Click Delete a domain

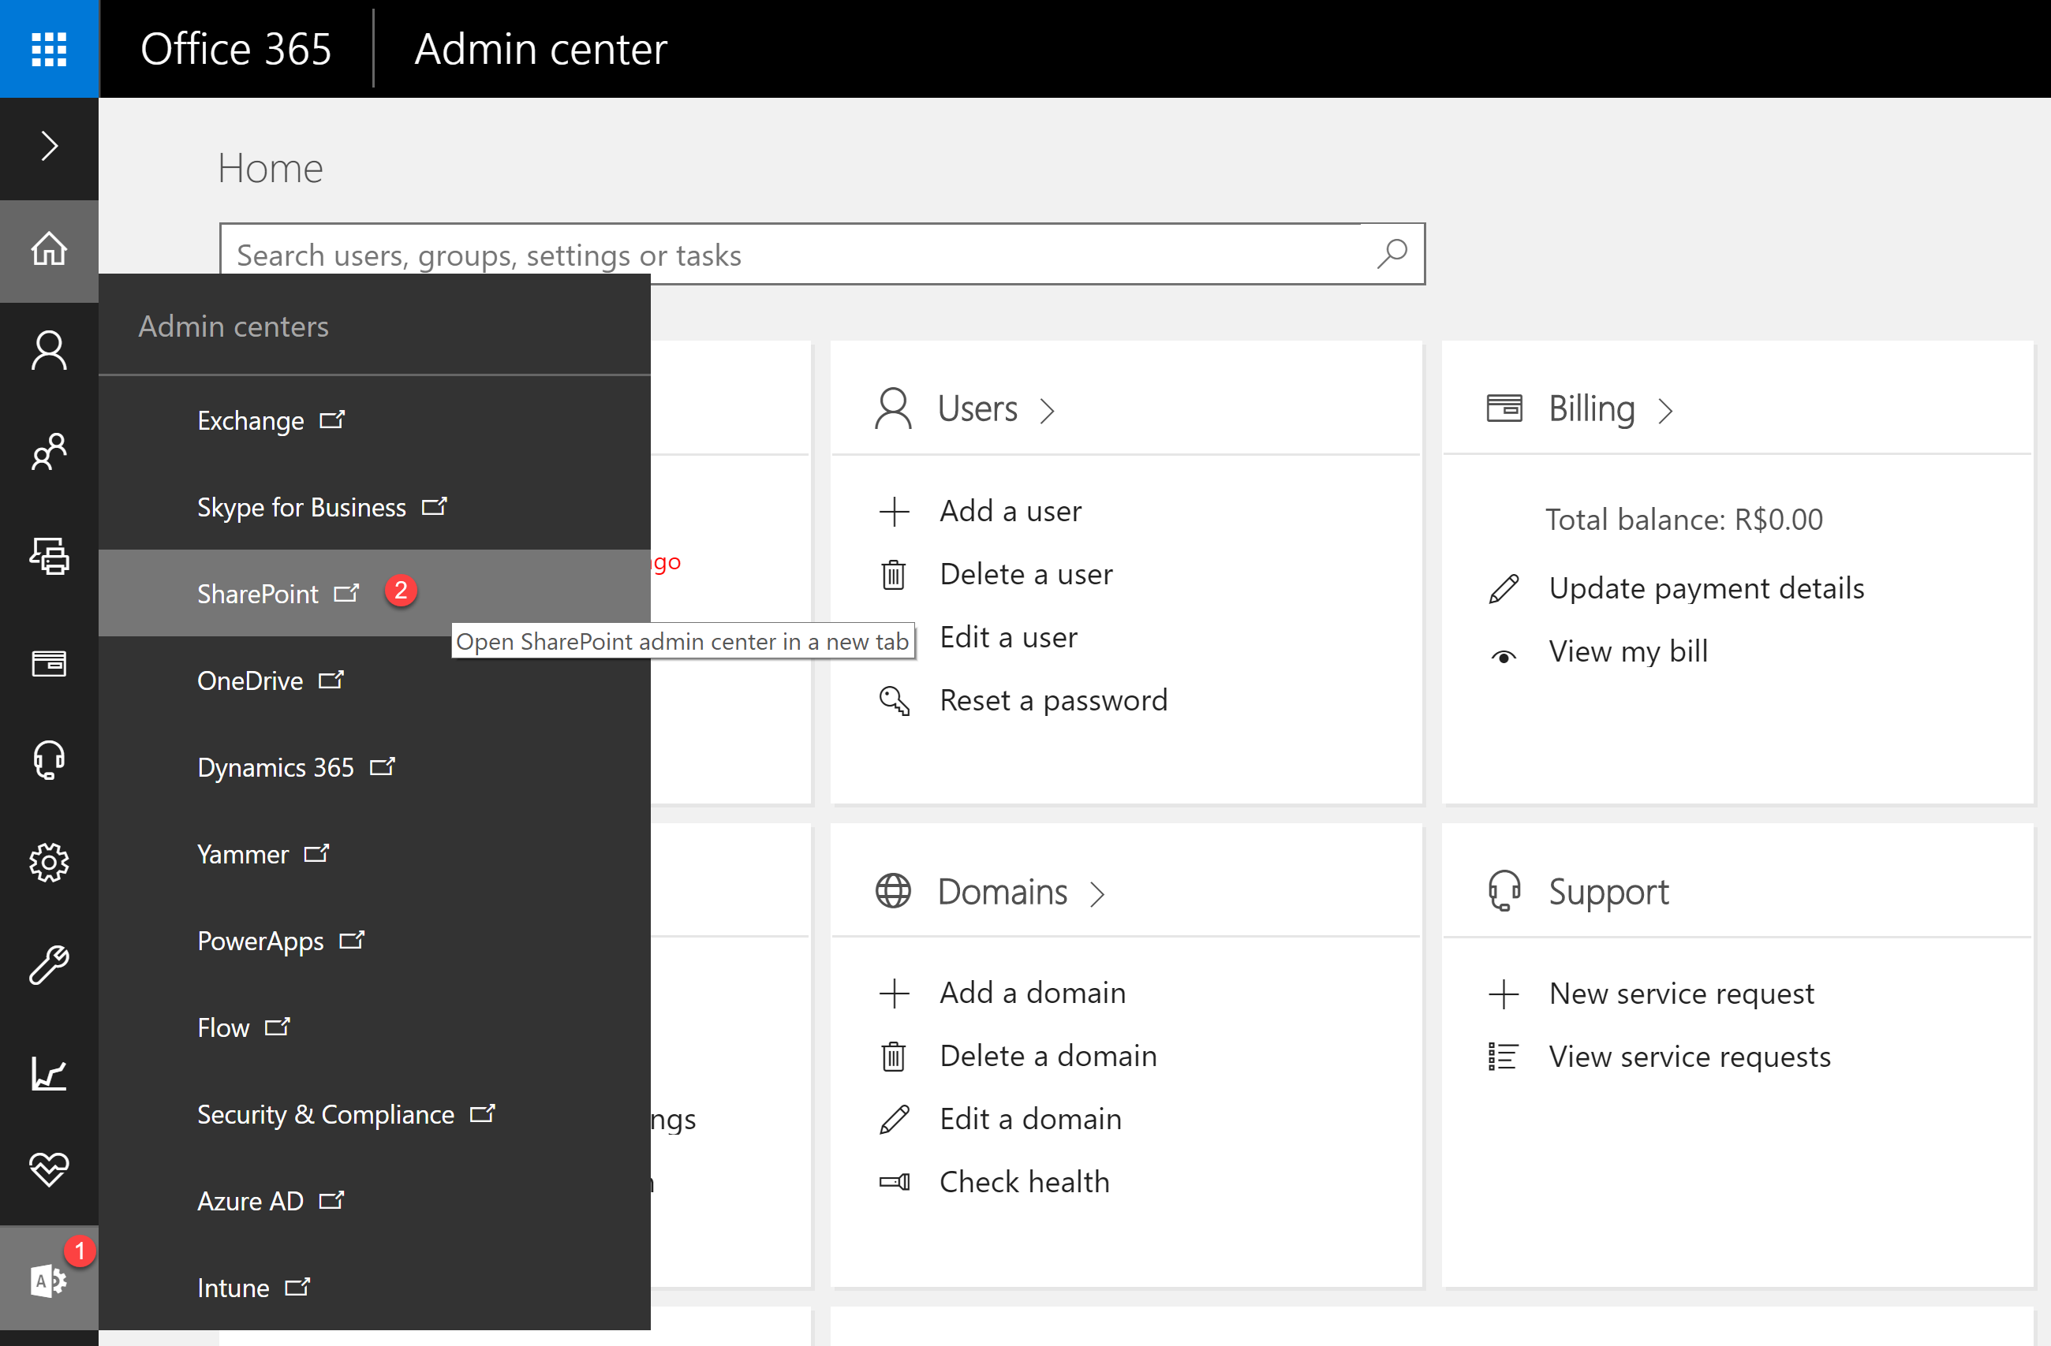(1048, 1056)
